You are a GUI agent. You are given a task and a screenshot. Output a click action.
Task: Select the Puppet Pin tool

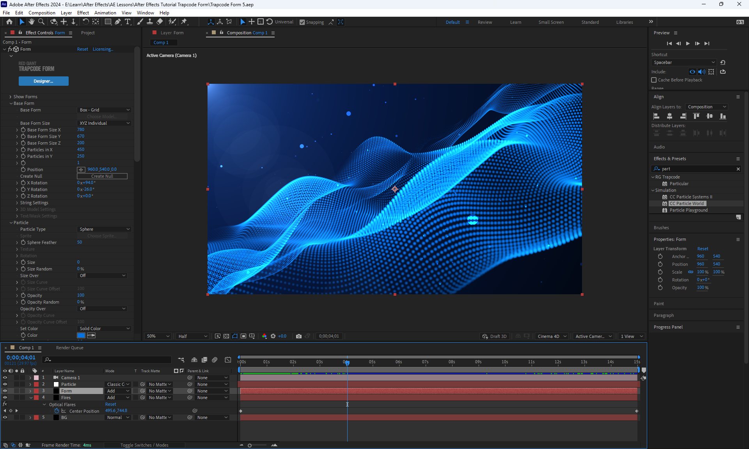tap(184, 22)
